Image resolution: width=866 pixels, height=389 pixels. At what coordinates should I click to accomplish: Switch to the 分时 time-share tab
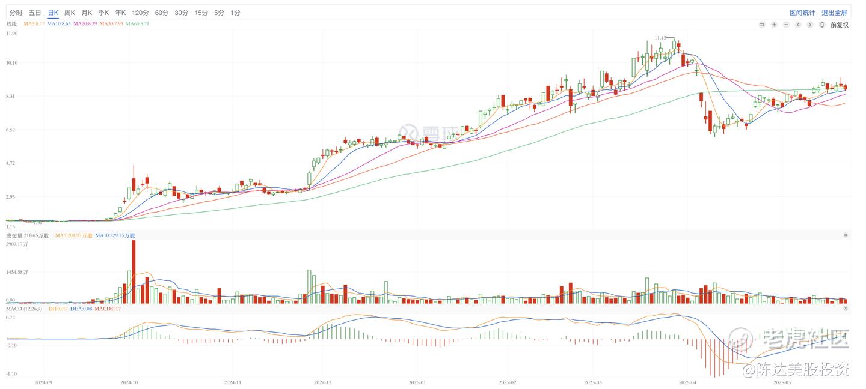click(16, 13)
